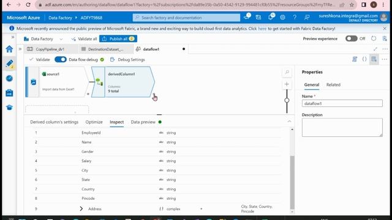
Task: Click the Name field containing dataflow1
Action: [x=342, y=103]
